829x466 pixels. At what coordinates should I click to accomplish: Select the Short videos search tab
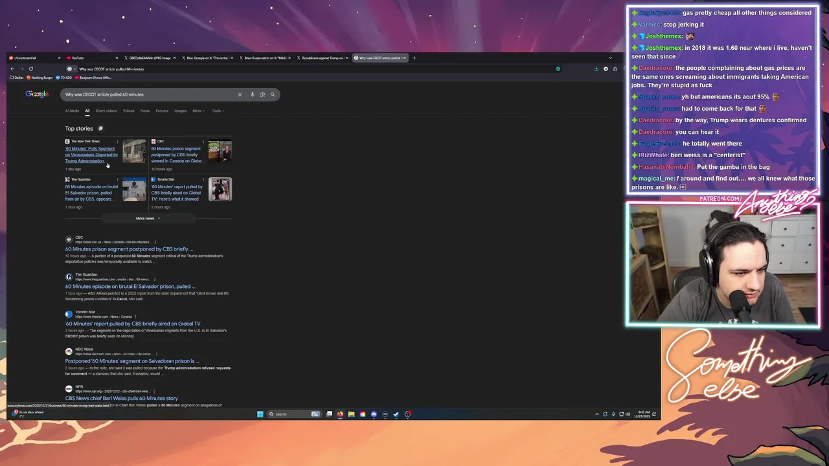(x=106, y=111)
